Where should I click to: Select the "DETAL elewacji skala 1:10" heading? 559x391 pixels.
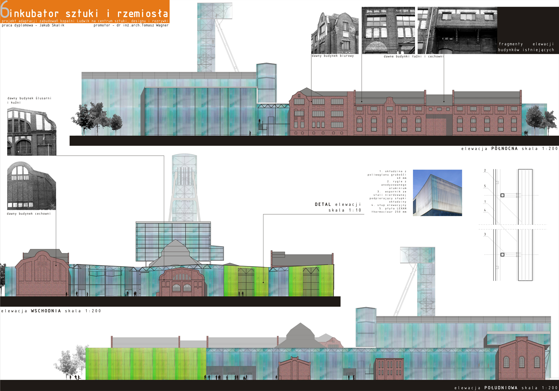coord(338,207)
